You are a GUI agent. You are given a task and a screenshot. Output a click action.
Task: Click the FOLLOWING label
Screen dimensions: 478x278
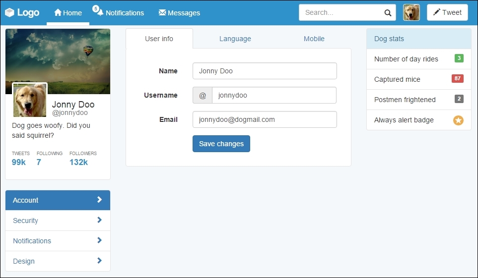pyautogui.click(x=50, y=154)
